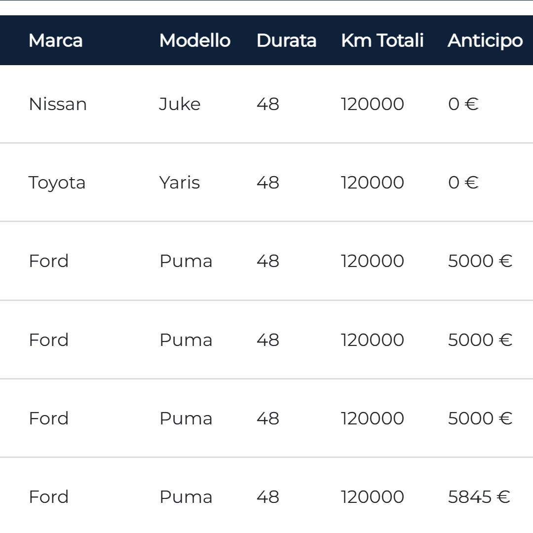Screen dimensions: 533x533
Task: Click 120000 km in the Nissan Juke row
Action: click(372, 104)
